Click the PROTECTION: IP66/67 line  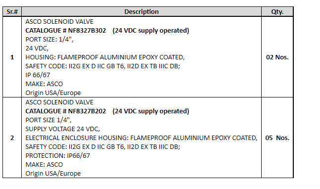(57, 156)
